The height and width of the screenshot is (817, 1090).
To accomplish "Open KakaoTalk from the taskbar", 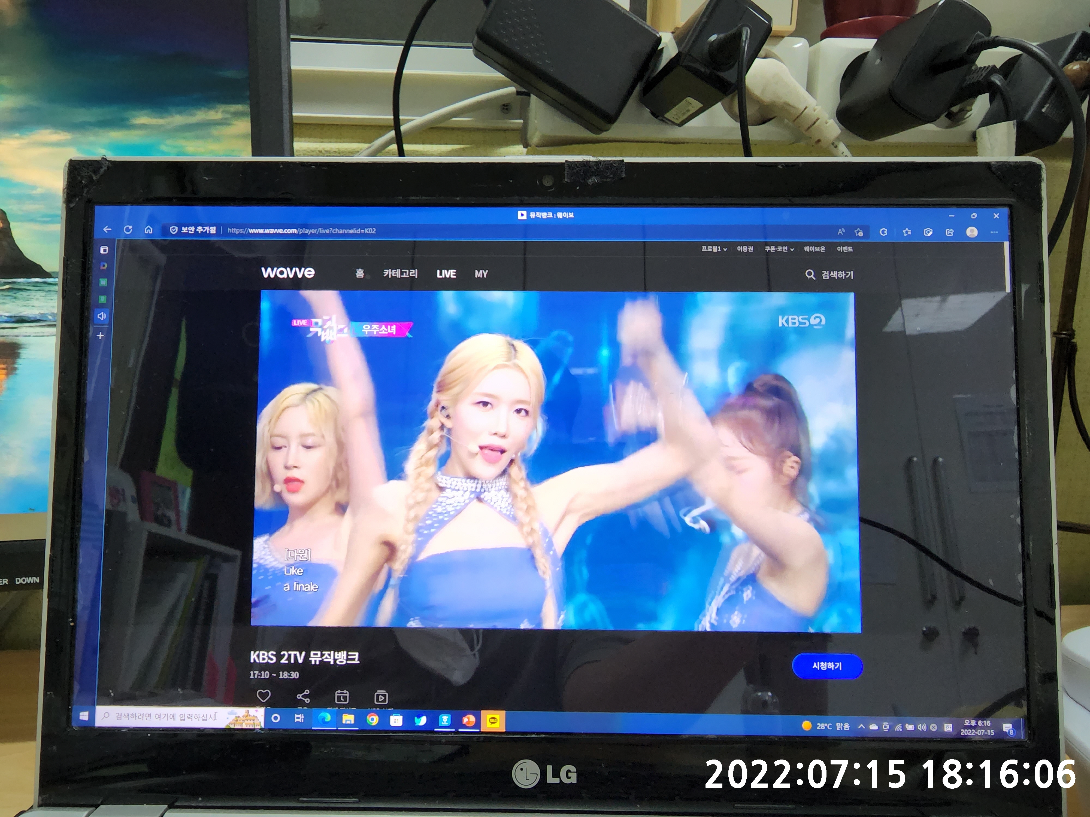I will click(x=493, y=721).
